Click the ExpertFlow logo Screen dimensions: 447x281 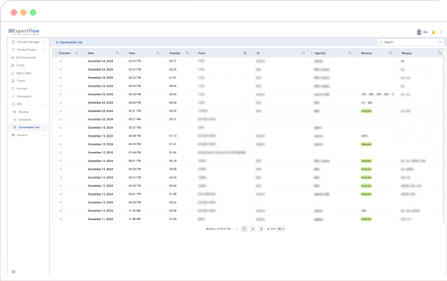[x=24, y=32]
